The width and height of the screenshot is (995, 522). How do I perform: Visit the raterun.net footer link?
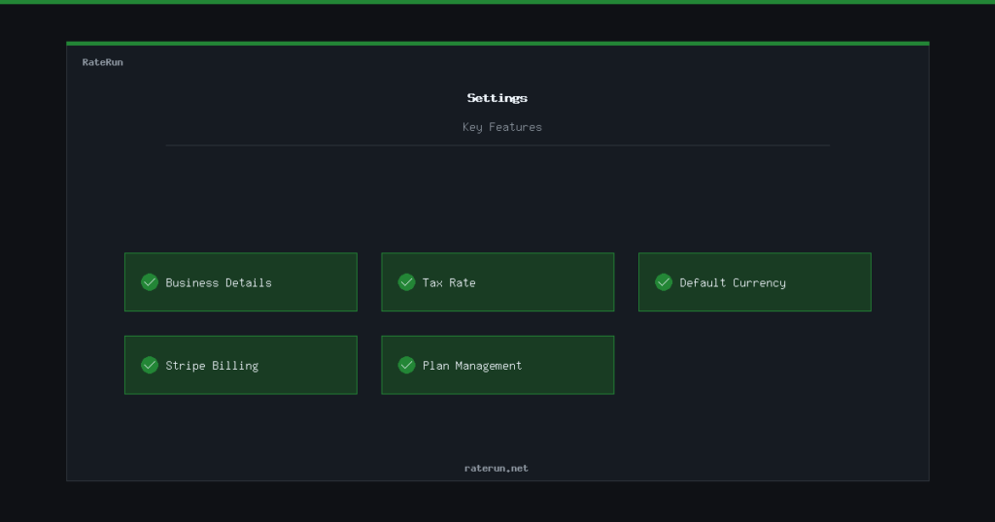pos(497,469)
